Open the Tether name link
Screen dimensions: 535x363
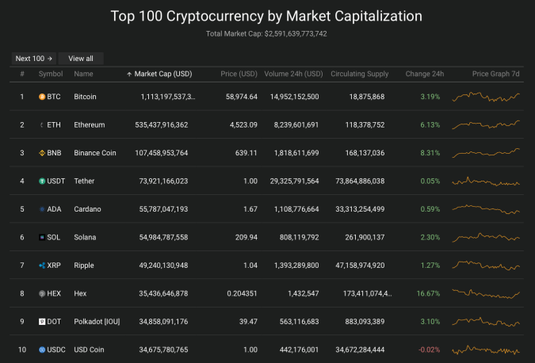click(84, 181)
